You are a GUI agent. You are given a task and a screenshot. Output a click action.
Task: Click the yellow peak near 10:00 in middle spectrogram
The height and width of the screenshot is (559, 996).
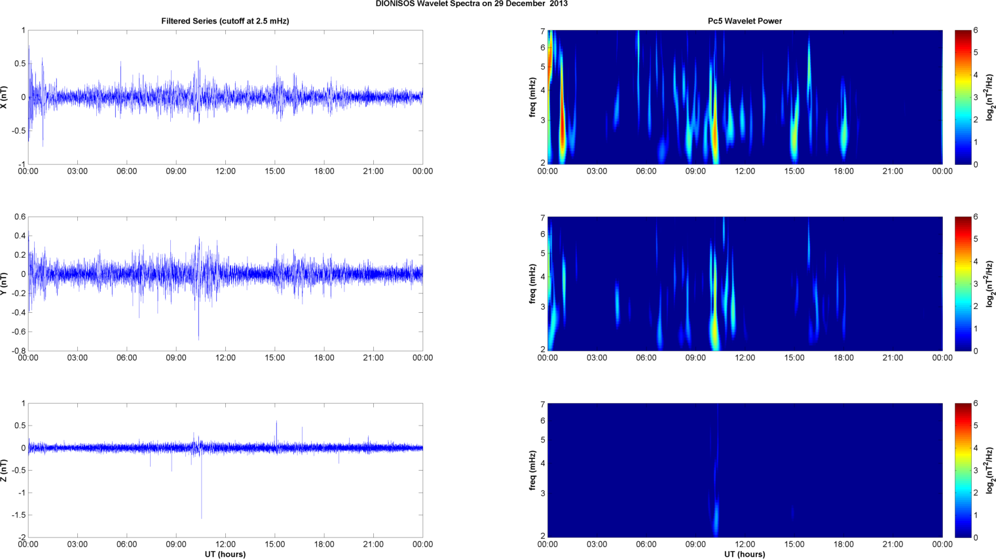(x=714, y=331)
